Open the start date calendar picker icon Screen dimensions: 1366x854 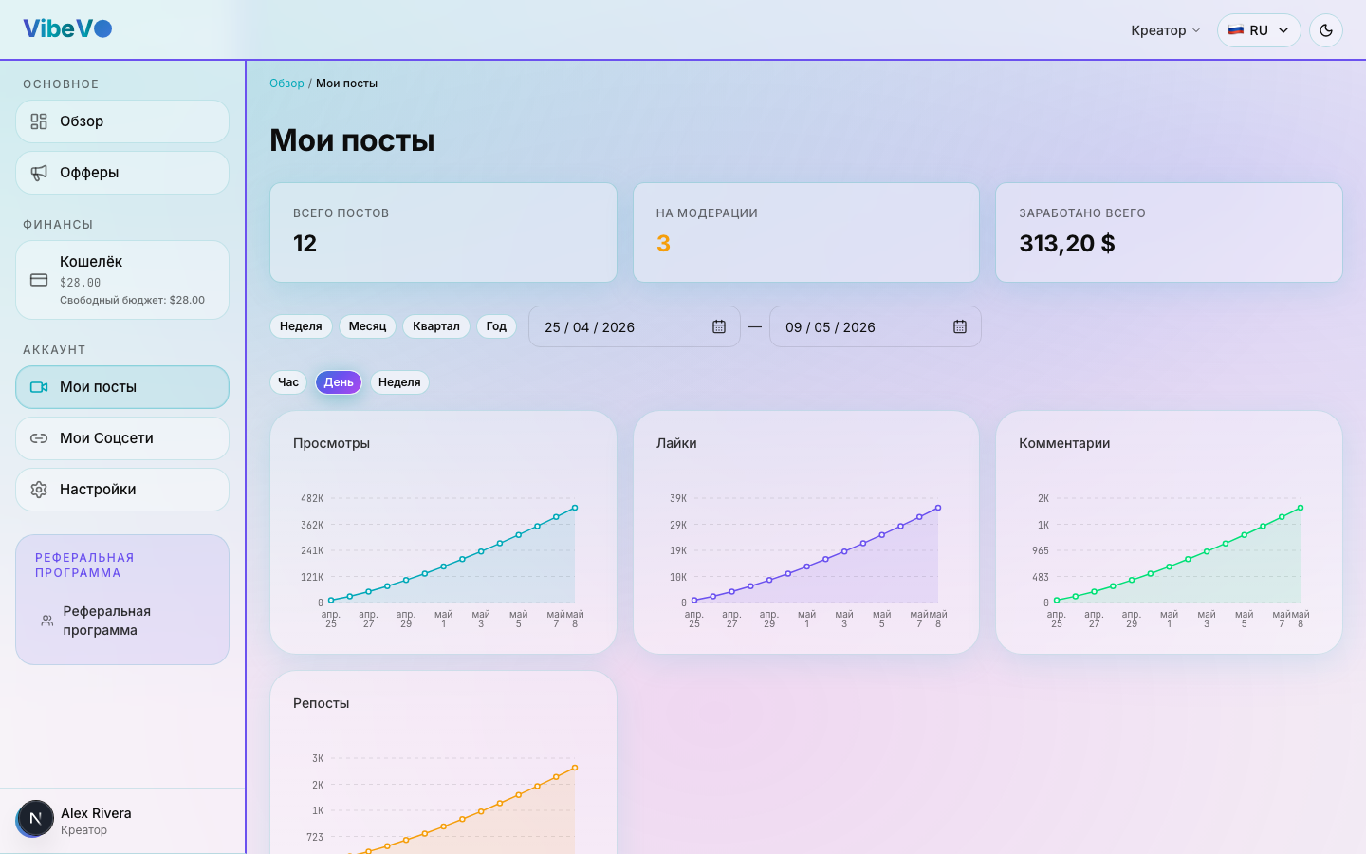(x=719, y=326)
